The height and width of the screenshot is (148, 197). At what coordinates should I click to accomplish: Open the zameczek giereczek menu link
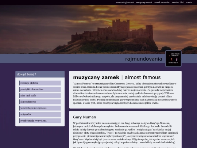point(125,3)
